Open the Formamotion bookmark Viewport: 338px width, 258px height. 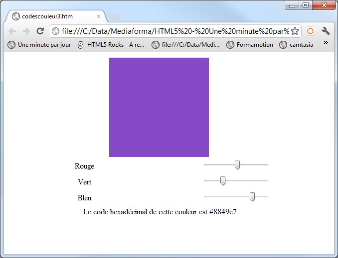[250, 45]
